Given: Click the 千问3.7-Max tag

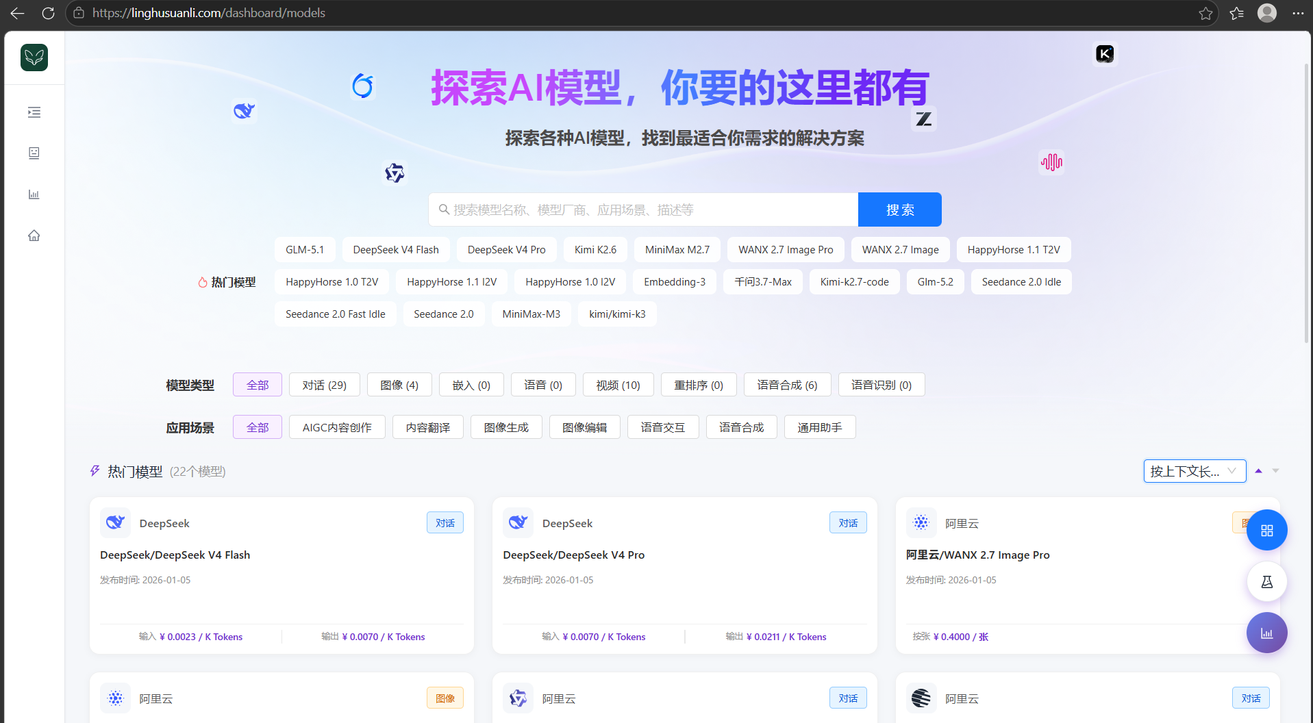Looking at the screenshot, I should coord(763,282).
